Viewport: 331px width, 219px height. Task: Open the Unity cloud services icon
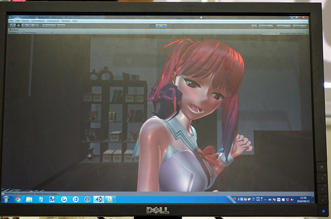[x=254, y=26]
